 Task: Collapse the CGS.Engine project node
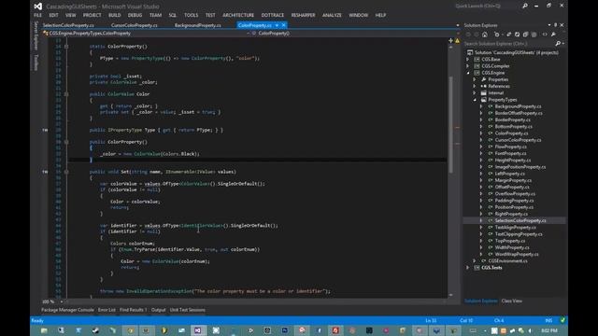tap(468, 73)
